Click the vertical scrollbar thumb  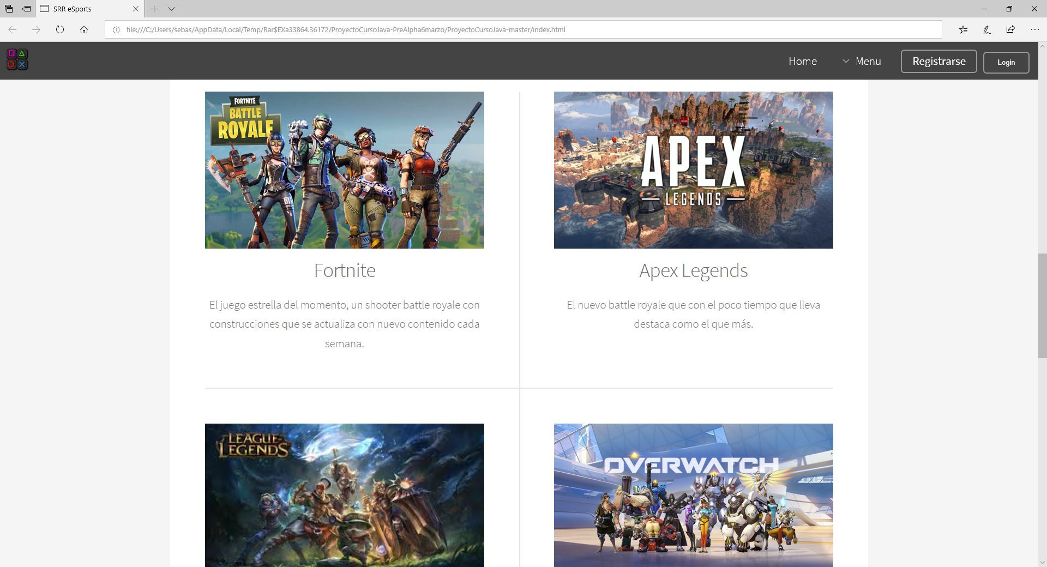point(1042,306)
